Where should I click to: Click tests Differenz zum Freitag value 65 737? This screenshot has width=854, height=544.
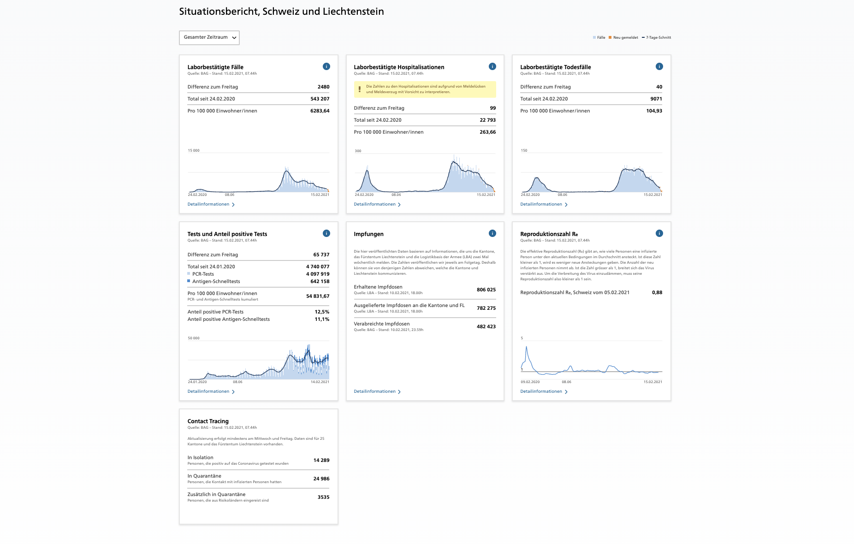[x=321, y=254]
